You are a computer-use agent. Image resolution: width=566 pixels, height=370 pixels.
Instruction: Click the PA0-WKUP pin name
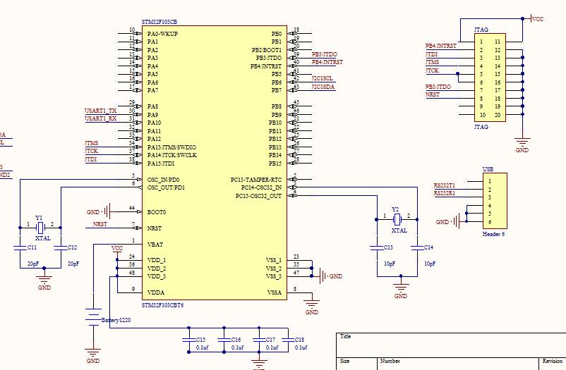(162, 34)
